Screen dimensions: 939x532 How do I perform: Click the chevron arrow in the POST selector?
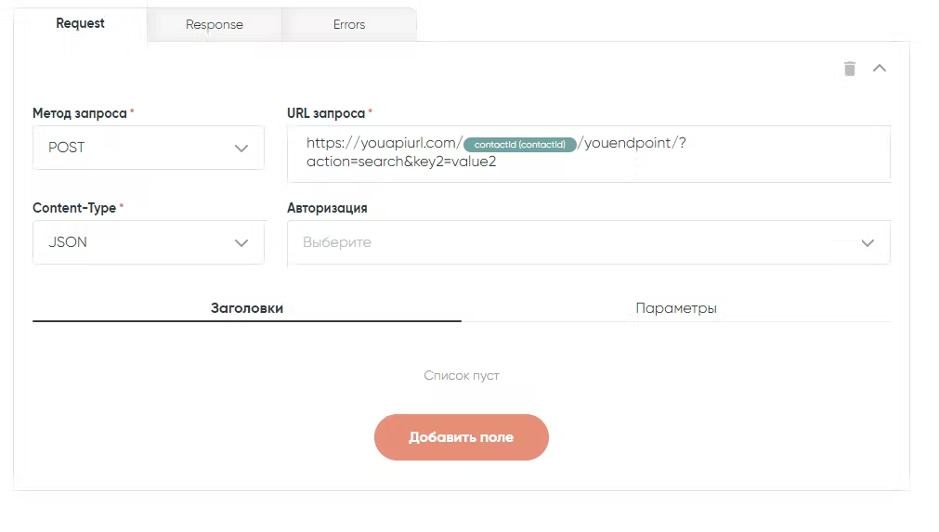(x=241, y=148)
